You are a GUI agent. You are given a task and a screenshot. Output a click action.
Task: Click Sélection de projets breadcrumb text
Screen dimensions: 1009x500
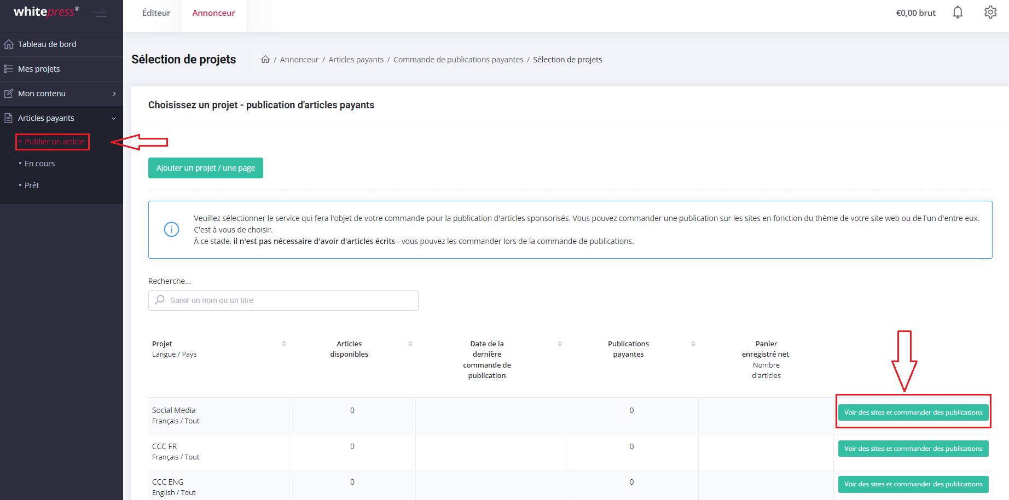tap(567, 60)
